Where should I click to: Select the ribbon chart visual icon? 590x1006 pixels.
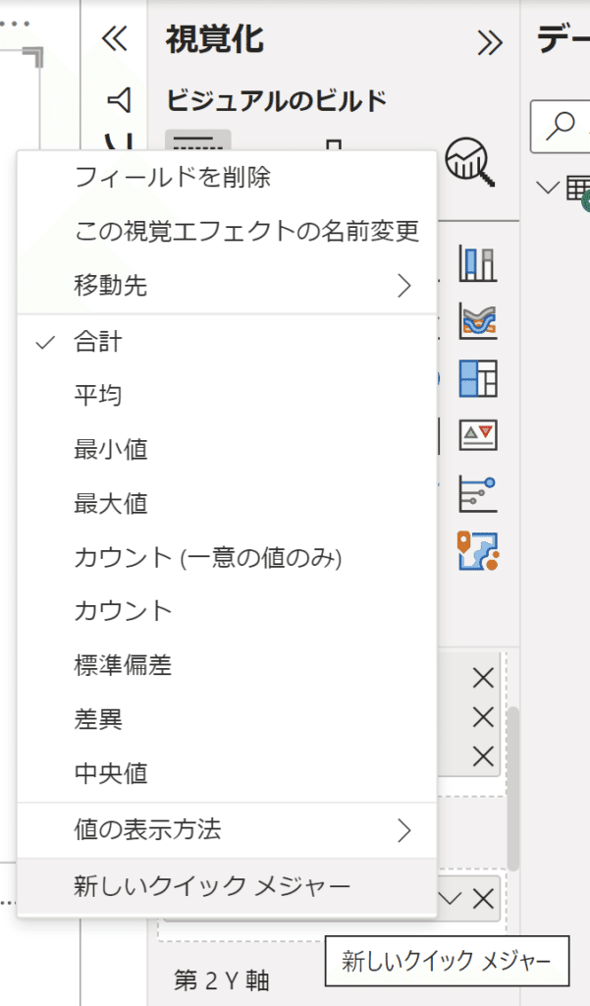(477, 320)
